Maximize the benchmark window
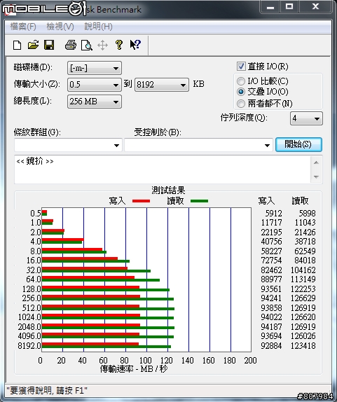The height and width of the screenshot is (402, 337). pos(289,6)
